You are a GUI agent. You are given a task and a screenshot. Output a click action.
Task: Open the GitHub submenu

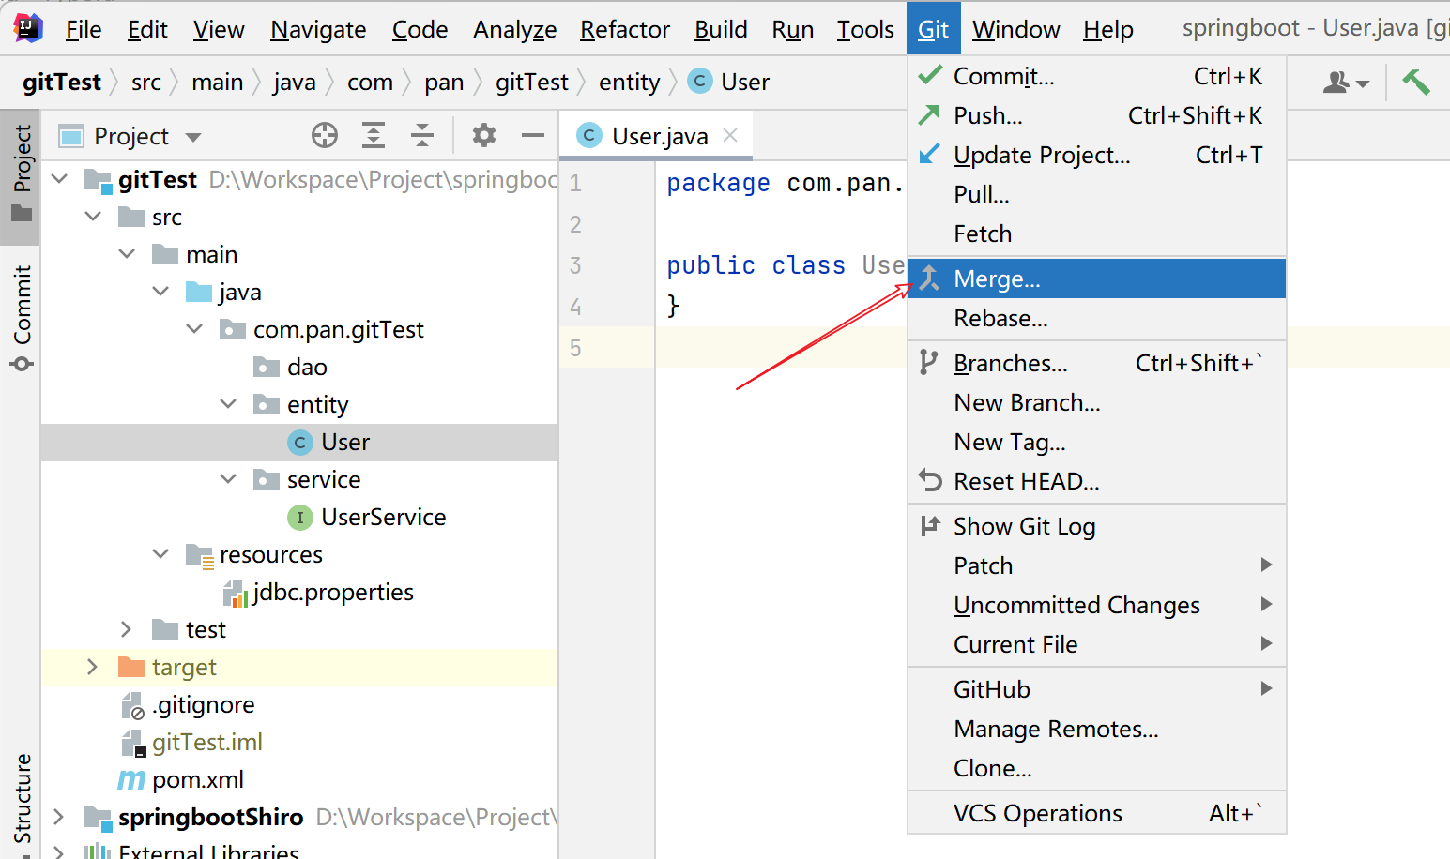point(992,689)
